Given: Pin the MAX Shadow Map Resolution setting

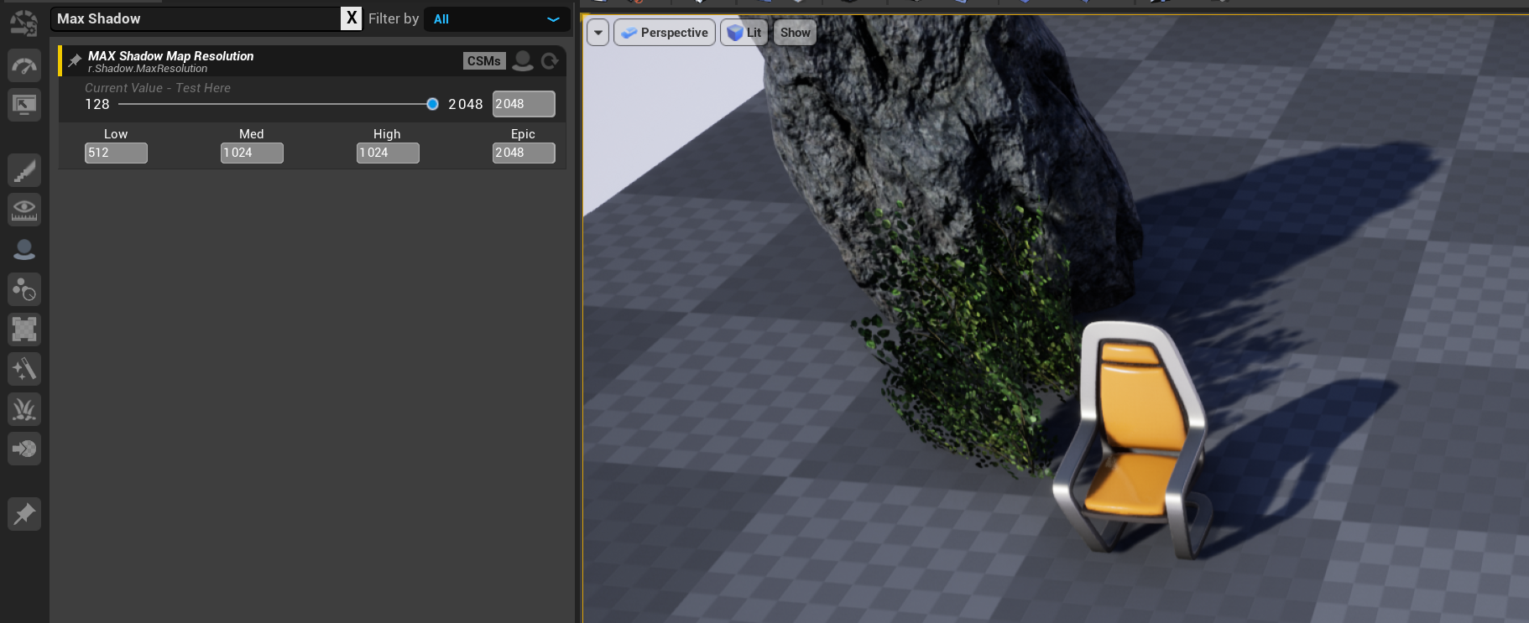Looking at the screenshot, I should click(75, 60).
